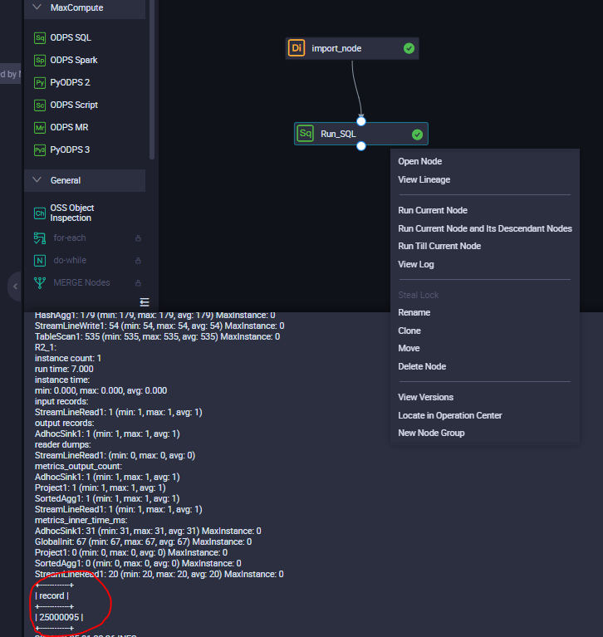Image resolution: width=603 pixels, height=637 pixels.
Task: Choose View Lineage from the context menu
Action: click(x=424, y=179)
